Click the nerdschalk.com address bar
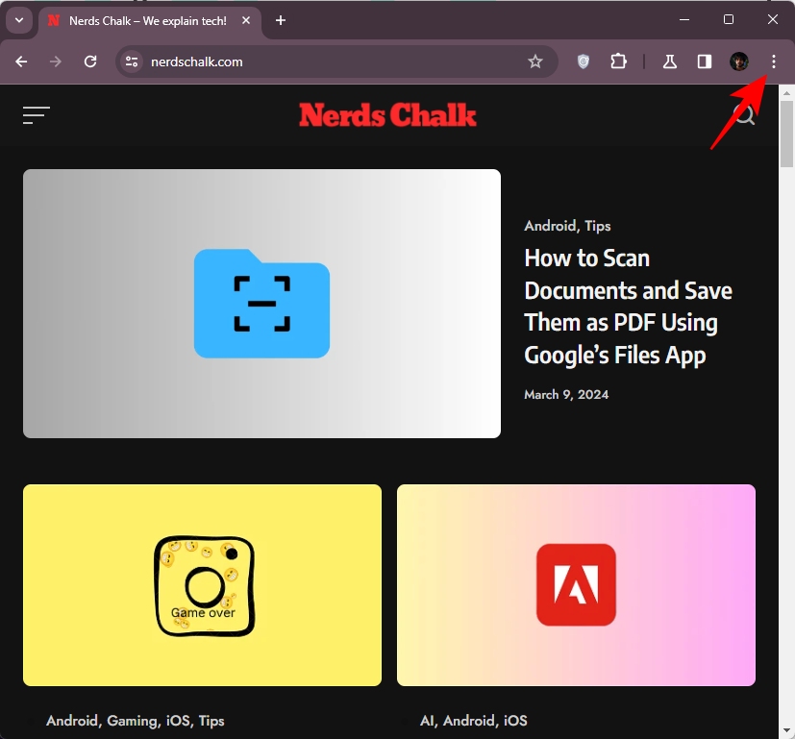Screen dimensions: 795x739 pos(327,62)
